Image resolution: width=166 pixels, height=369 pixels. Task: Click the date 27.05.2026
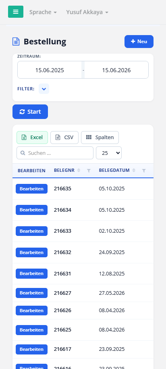point(112,293)
